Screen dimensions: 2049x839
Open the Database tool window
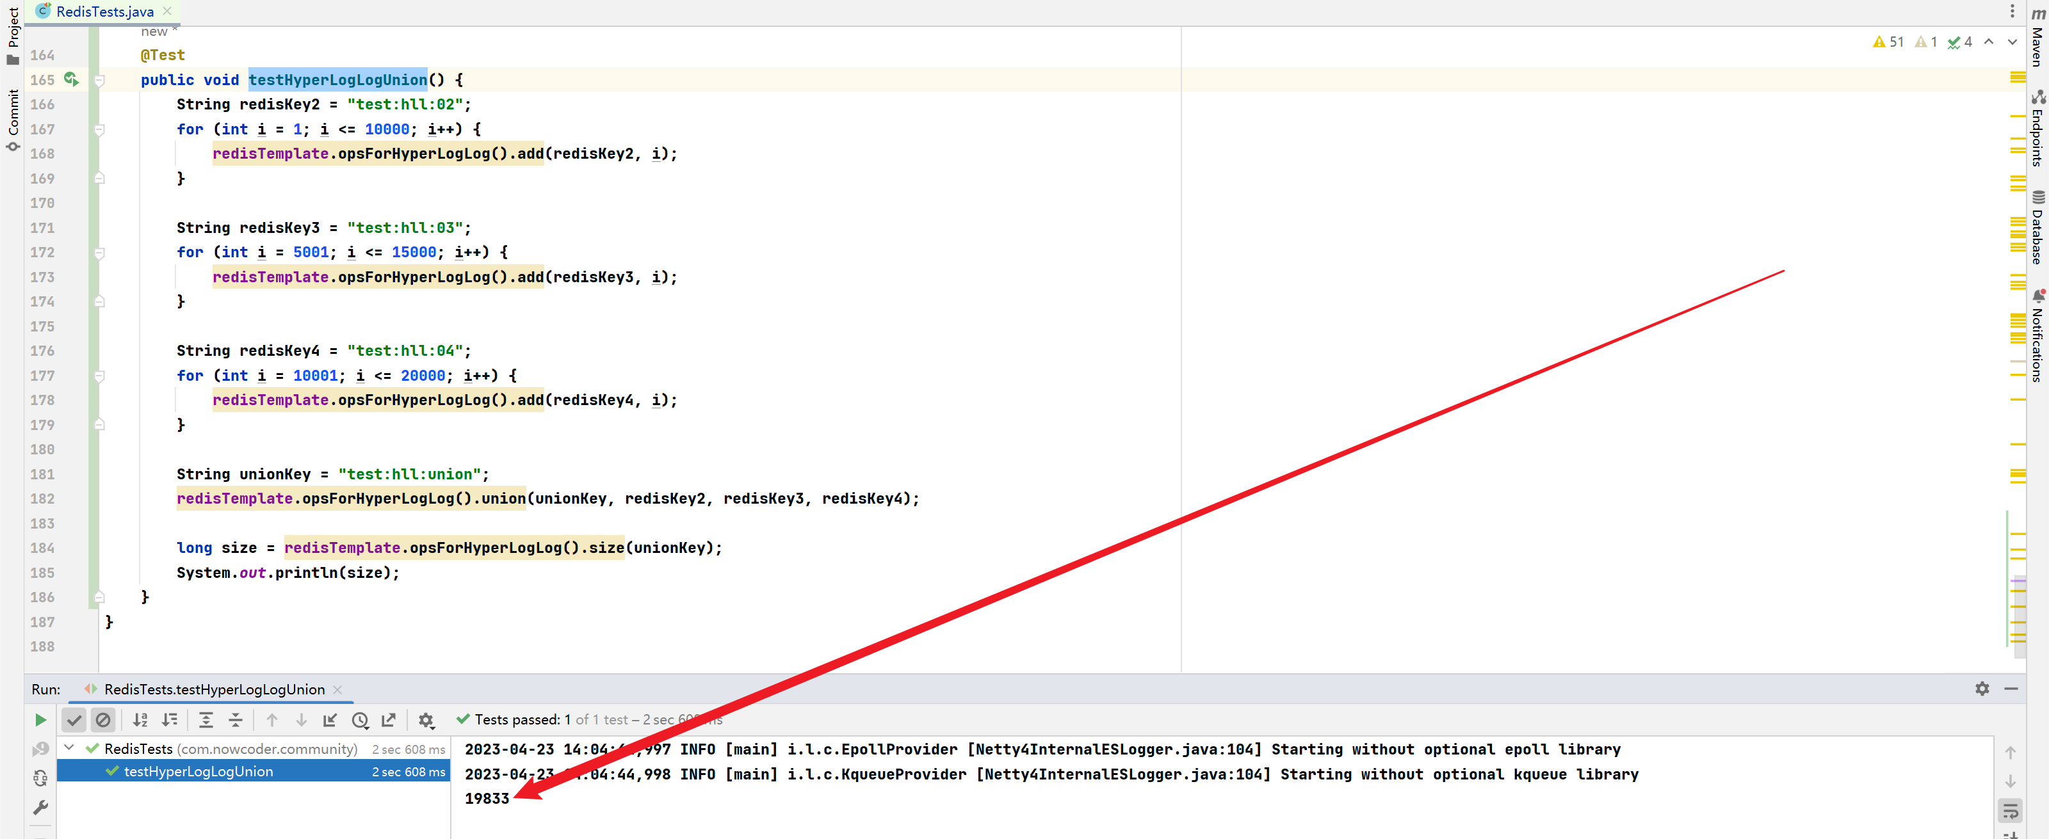(x=2037, y=227)
